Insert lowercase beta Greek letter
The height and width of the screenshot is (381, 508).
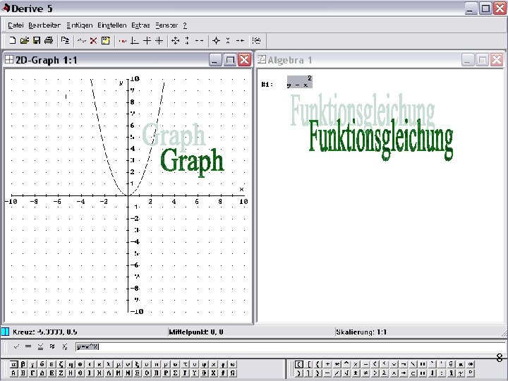click(23, 364)
